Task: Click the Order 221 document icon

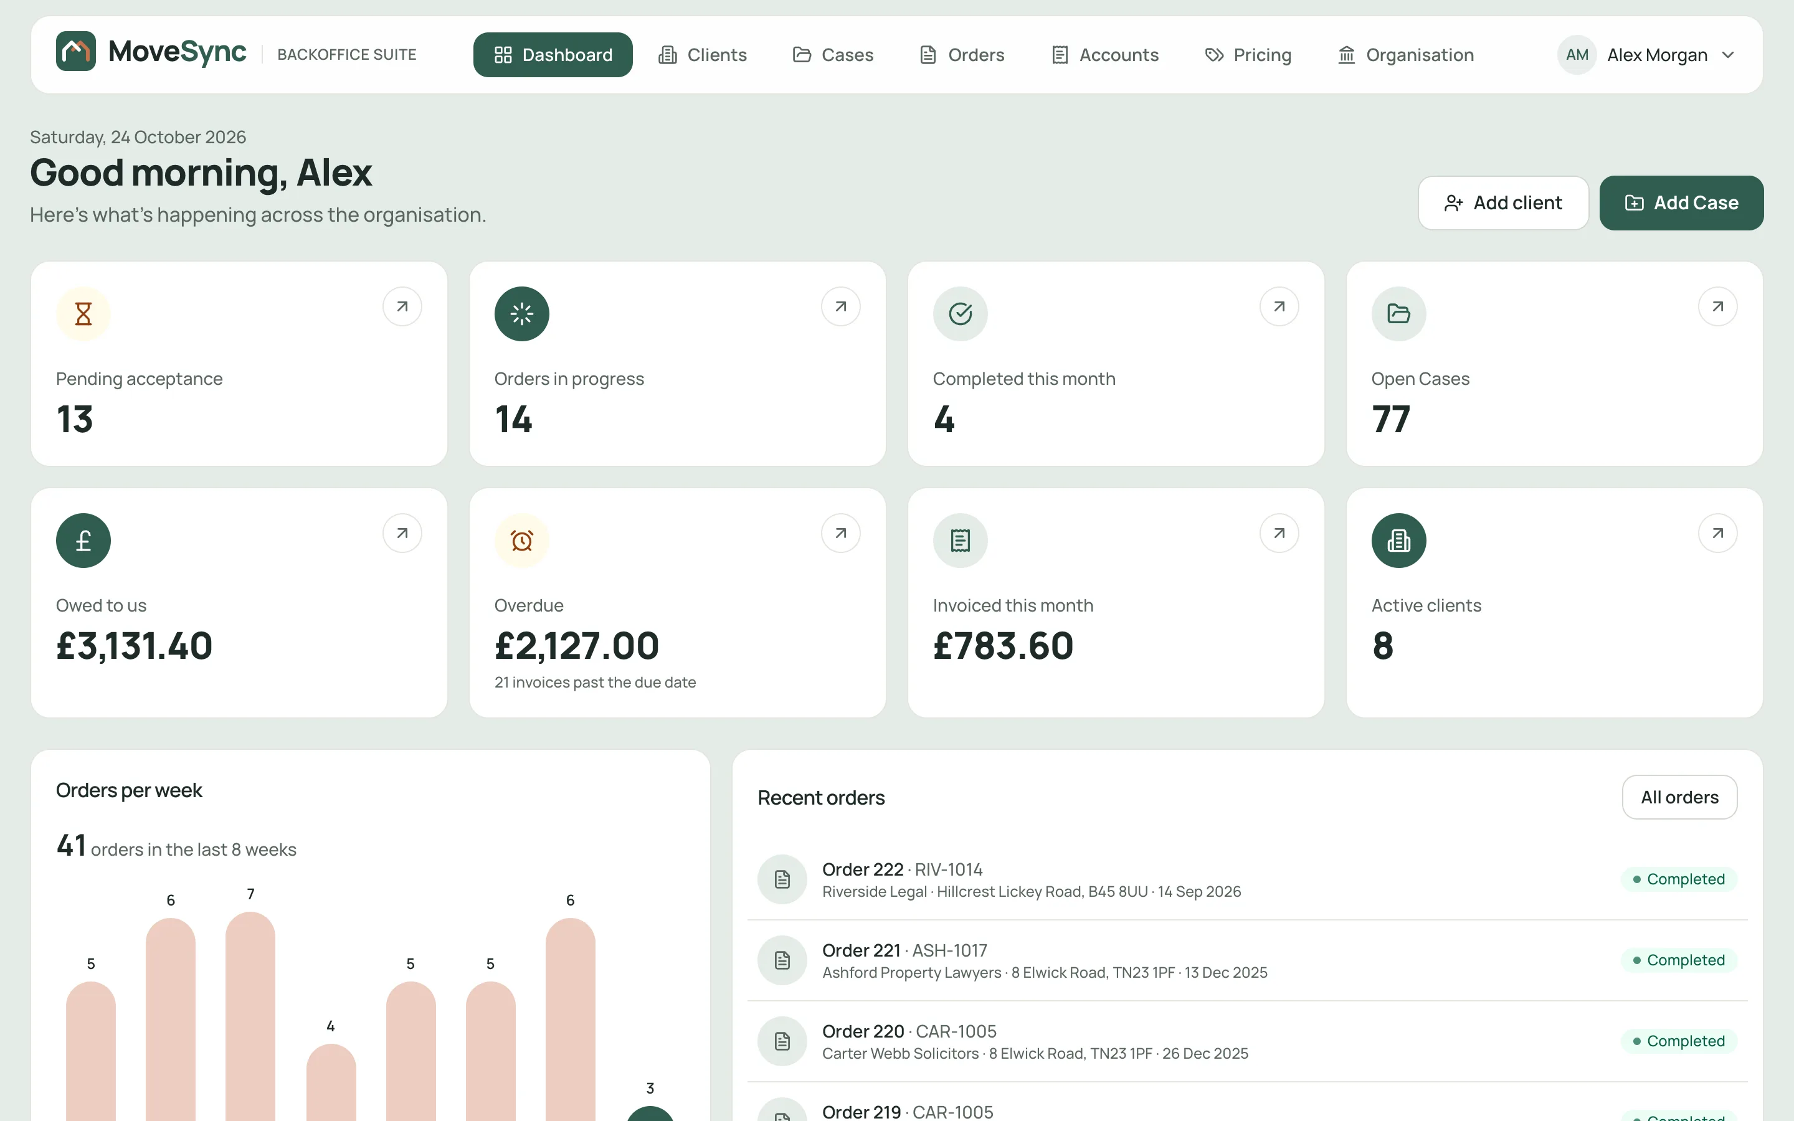Action: 782,960
